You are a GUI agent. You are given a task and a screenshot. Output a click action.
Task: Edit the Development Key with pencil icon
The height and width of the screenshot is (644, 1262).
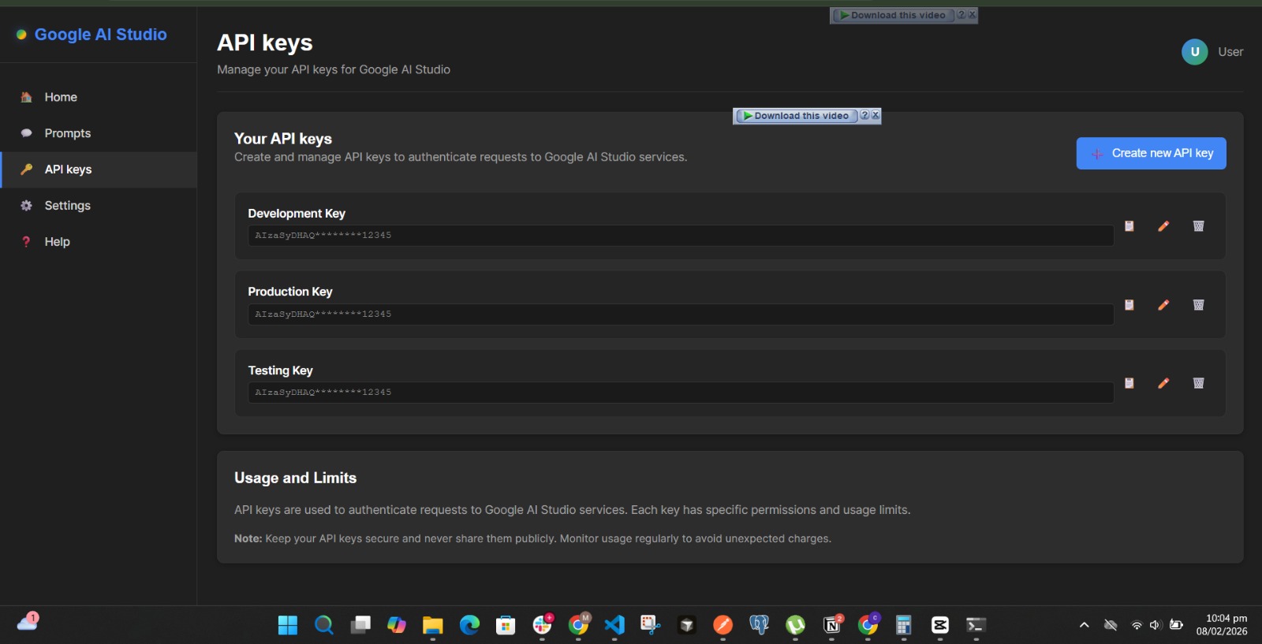pyautogui.click(x=1163, y=226)
